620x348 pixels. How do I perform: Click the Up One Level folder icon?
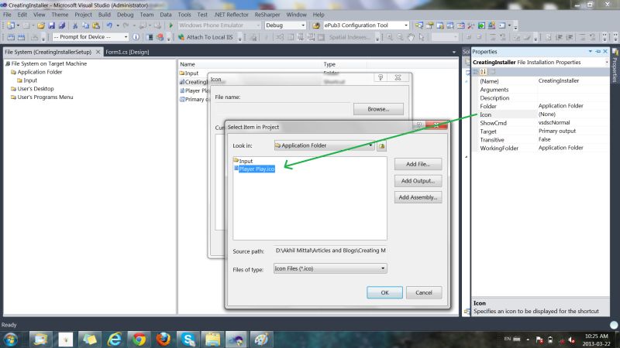381,145
